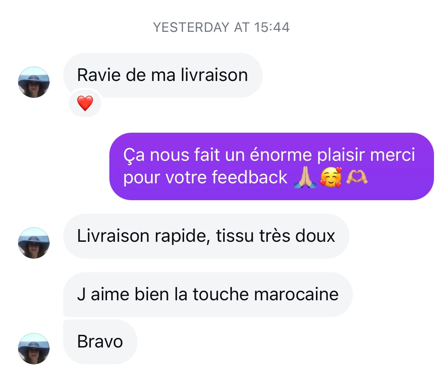Select the purple sent reply bubble
This screenshot has height=370, width=443.
click(272, 166)
